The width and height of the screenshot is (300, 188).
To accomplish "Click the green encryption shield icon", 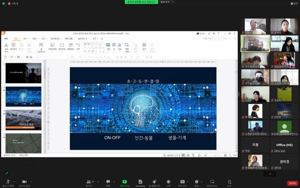I will pyautogui.click(x=4, y=4).
